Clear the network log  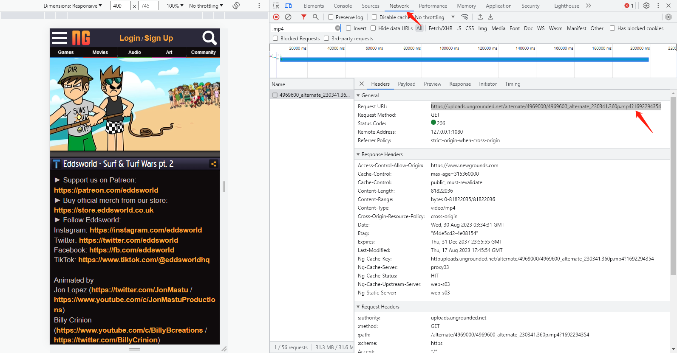(288, 17)
